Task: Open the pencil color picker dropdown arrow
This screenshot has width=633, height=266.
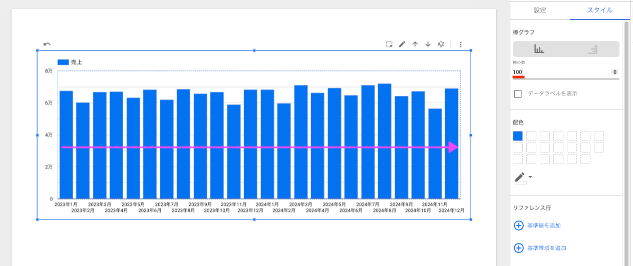Action: pyautogui.click(x=530, y=177)
